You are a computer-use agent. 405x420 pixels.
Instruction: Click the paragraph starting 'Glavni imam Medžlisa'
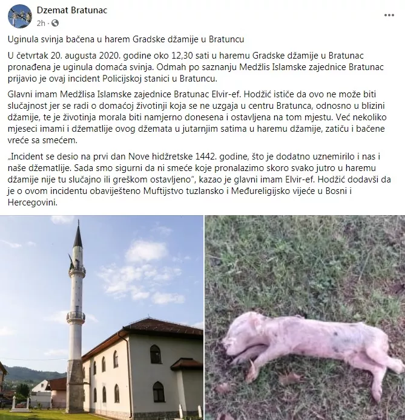(x=197, y=117)
